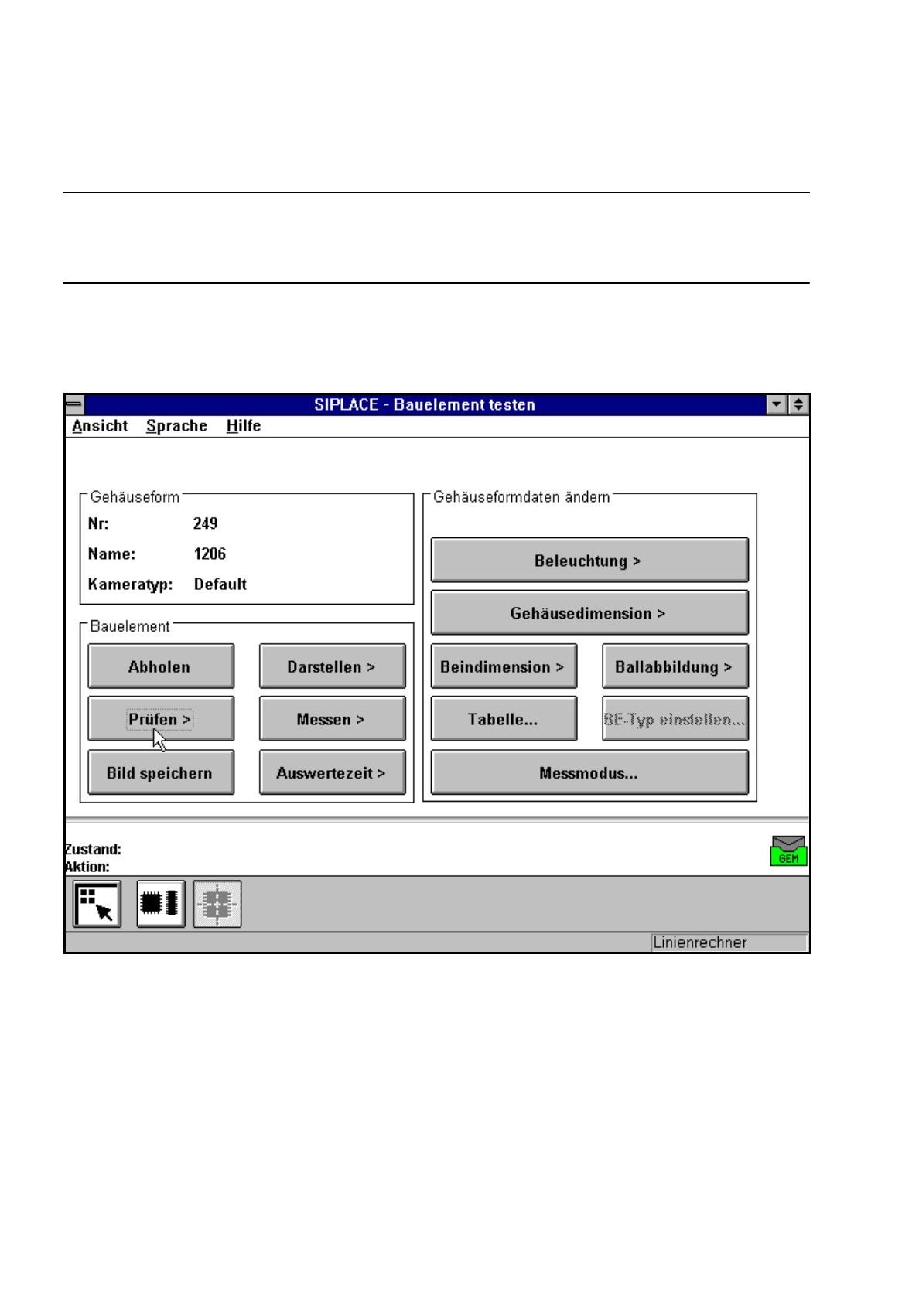Image resolution: width=919 pixels, height=1302 pixels.
Task: Expand the Gehäusedimension options button
Action: tap(589, 612)
